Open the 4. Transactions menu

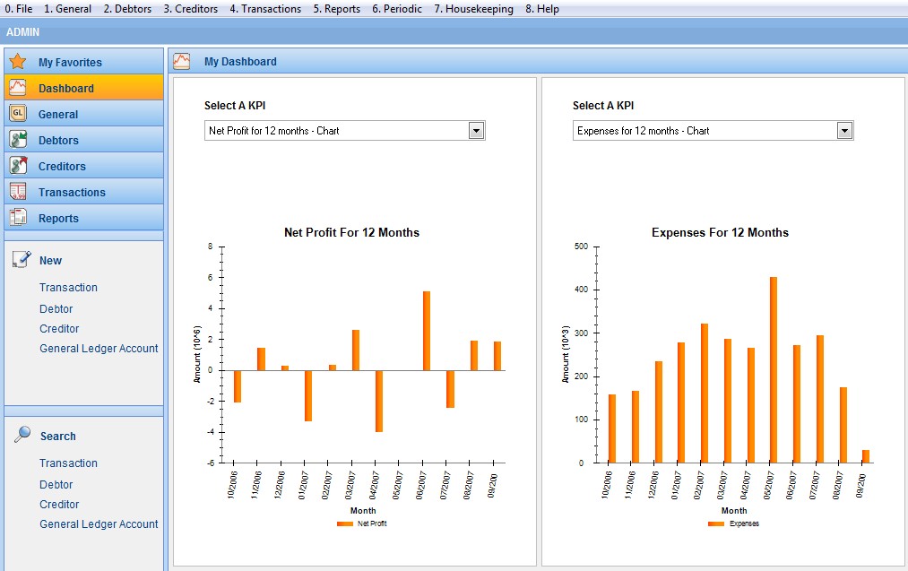point(265,9)
